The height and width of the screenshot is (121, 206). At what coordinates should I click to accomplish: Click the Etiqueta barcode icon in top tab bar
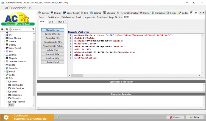pos(104,13)
